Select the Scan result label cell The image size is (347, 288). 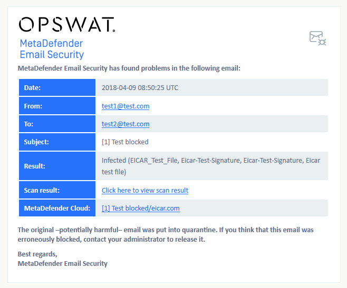[57, 190]
